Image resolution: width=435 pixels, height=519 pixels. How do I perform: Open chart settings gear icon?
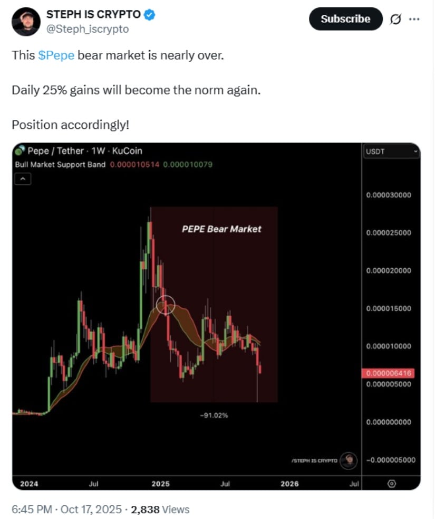click(x=392, y=484)
